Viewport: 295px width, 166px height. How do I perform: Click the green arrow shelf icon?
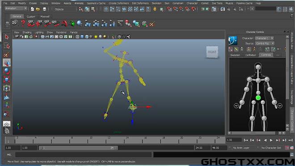[x=72, y=24]
